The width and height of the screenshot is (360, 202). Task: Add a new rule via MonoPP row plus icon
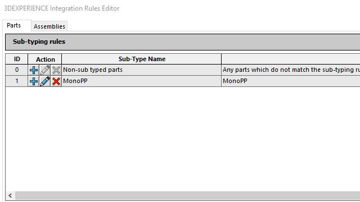pyautogui.click(x=34, y=81)
